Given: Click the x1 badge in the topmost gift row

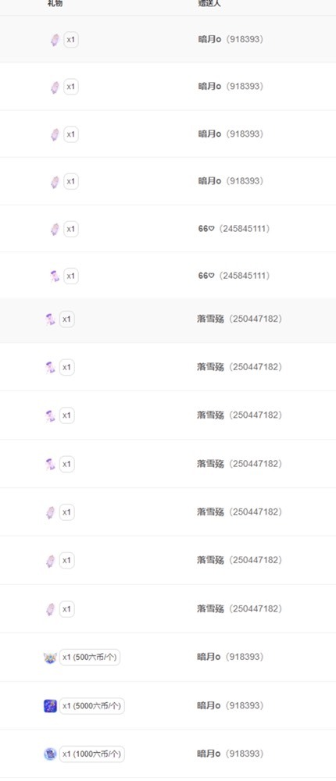Looking at the screenshot, I should (x=71, y=40).
